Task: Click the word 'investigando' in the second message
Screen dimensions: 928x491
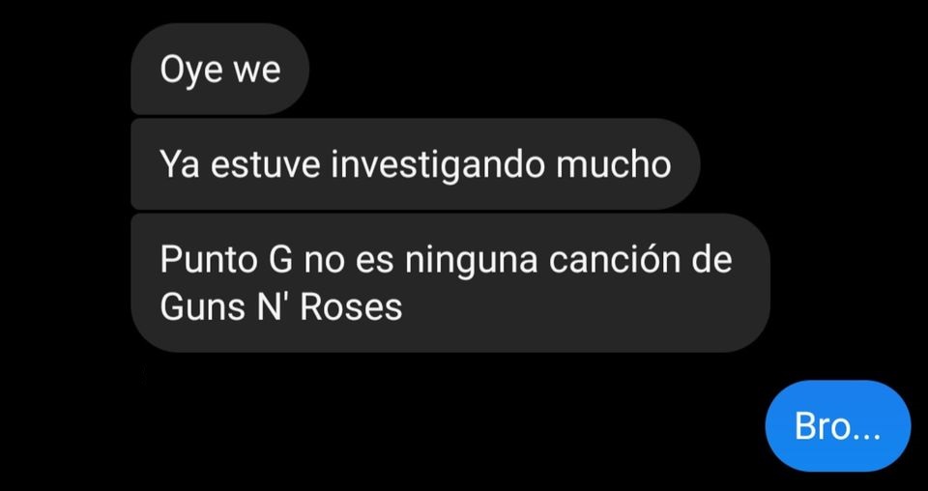Action: coord(439,165)
